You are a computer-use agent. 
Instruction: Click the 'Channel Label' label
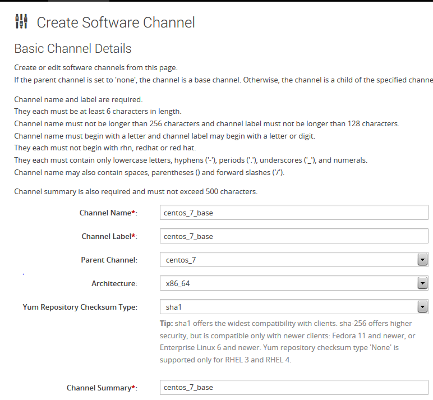pos(109,236)
